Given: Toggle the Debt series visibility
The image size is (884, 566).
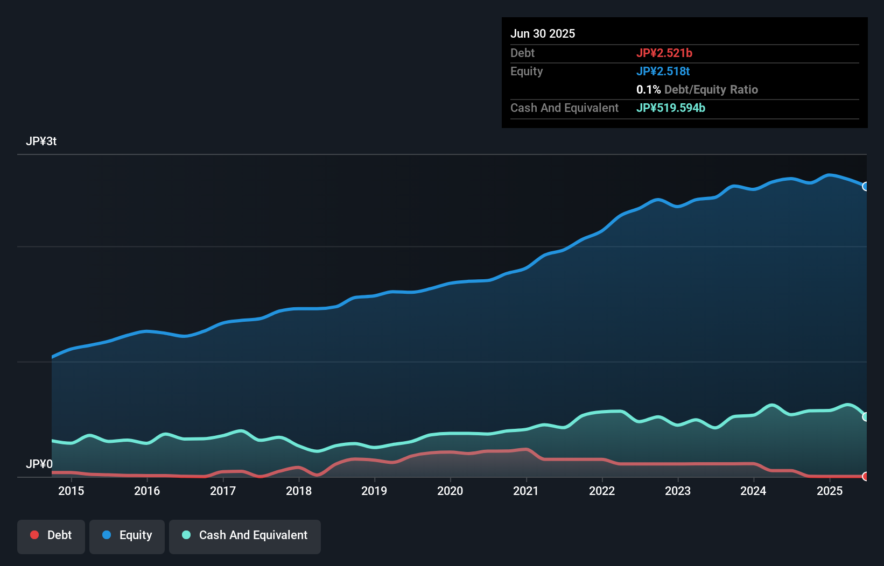Looking at the screenshot, I should click(51, 536).
